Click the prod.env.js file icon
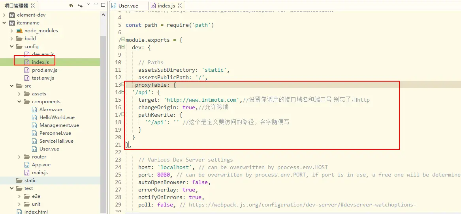 pyautogui.click(x=27, y=71)
